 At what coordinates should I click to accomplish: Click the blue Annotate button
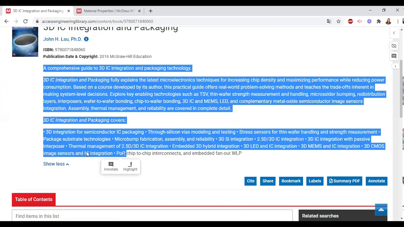[377, 181]
